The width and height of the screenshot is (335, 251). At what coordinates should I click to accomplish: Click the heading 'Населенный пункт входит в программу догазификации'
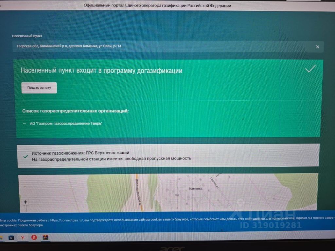(101, 71)
